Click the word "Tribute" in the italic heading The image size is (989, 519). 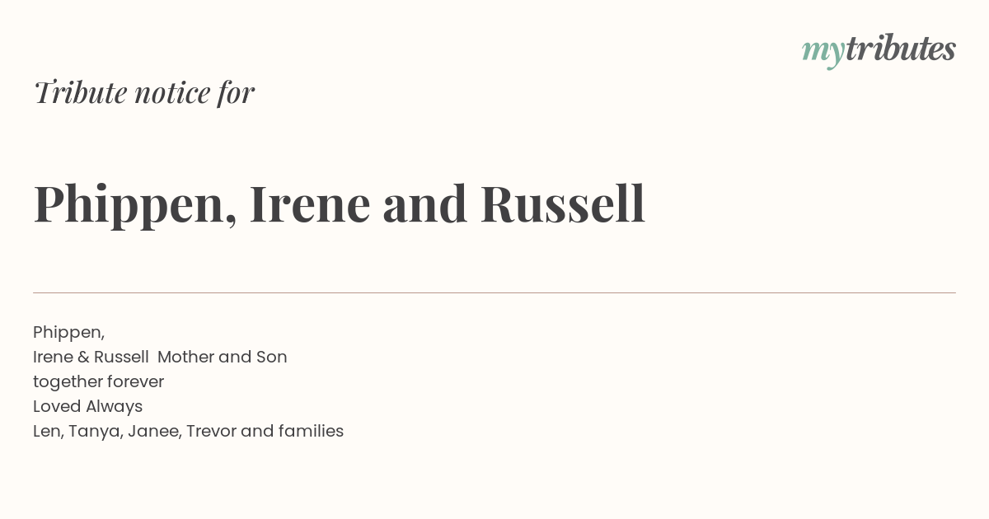pos(80,92)
